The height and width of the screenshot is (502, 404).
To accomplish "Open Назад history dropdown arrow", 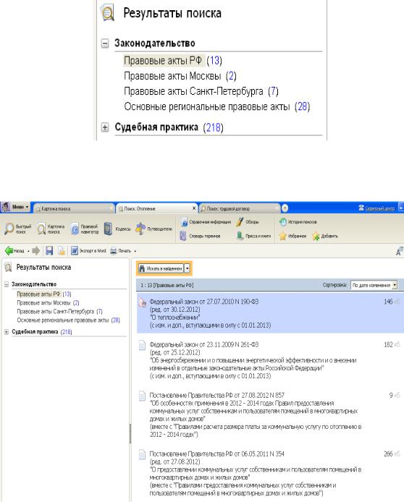I will pos(28,251).
